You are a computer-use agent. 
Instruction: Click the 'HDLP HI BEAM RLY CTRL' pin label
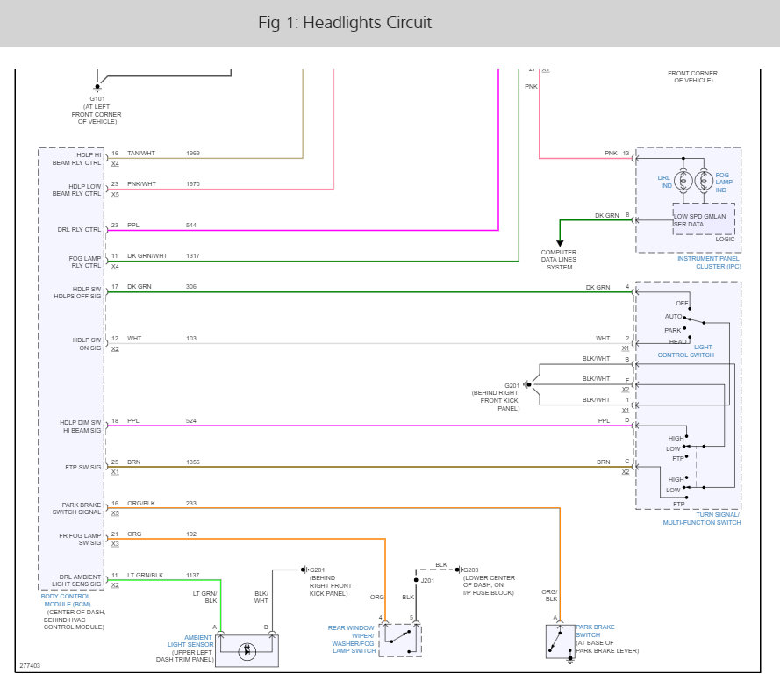click(x=76, y=159)
